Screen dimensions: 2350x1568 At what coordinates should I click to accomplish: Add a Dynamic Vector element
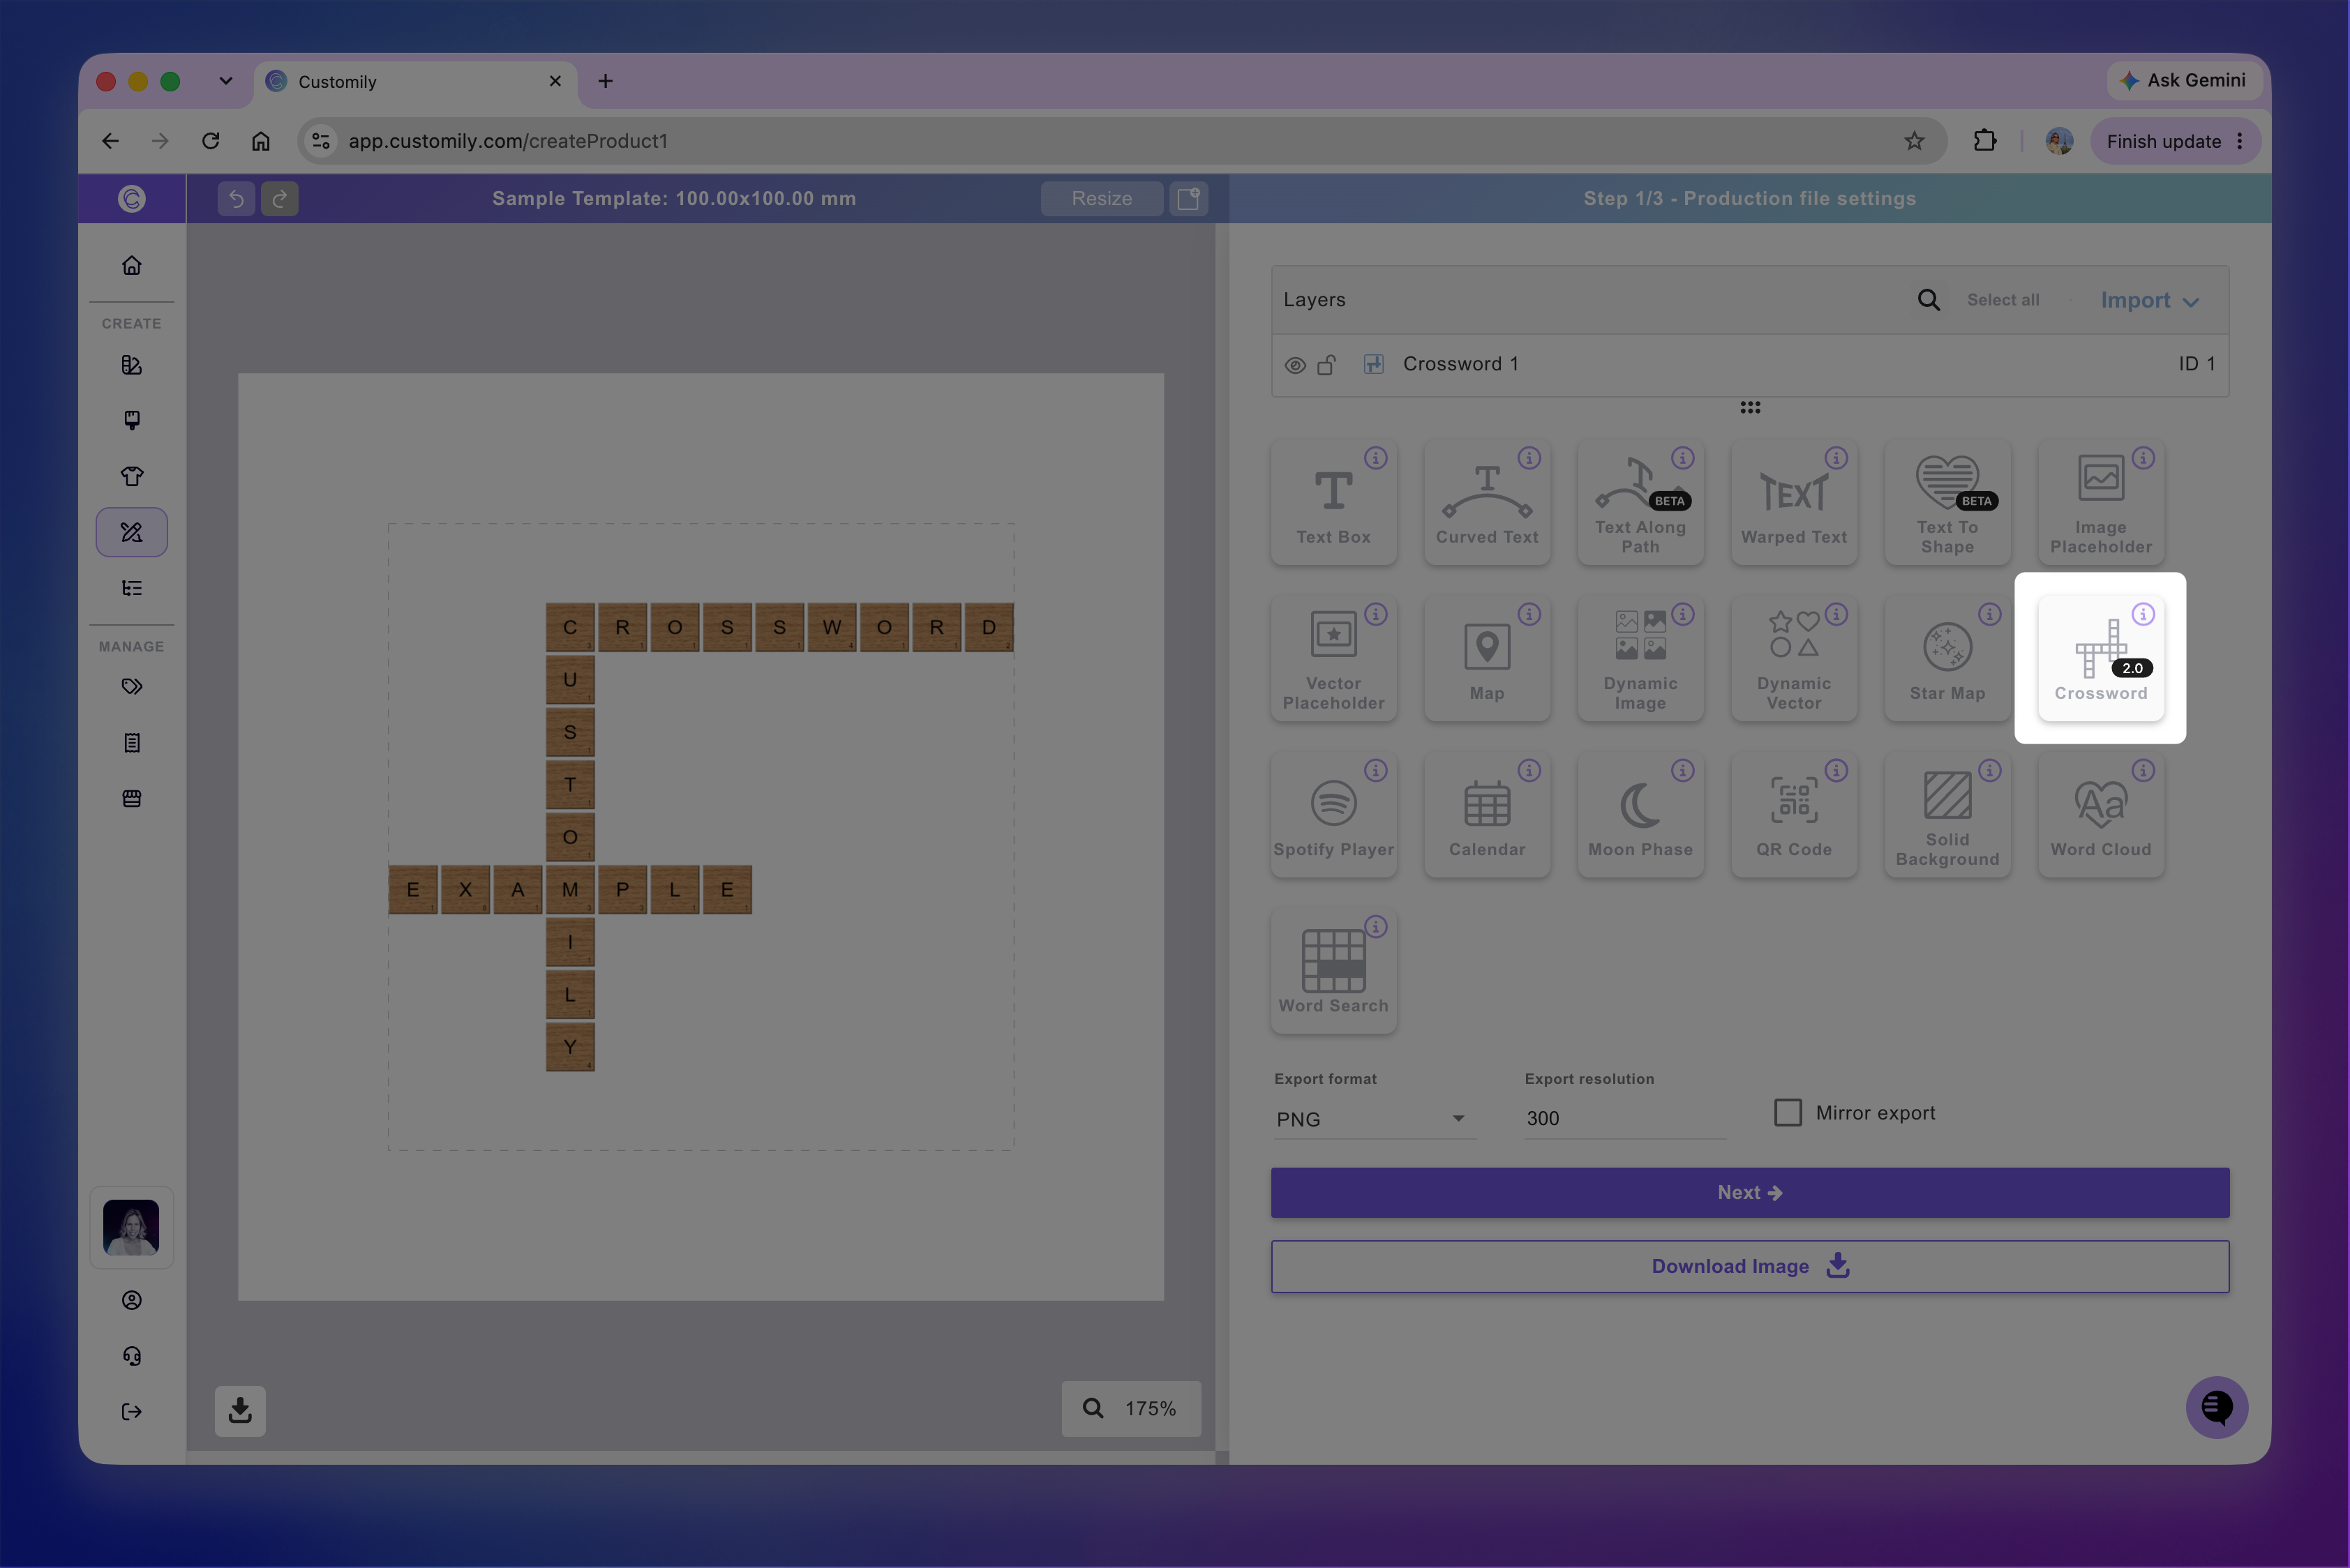pyautogui.click(x=1794, y=659)
